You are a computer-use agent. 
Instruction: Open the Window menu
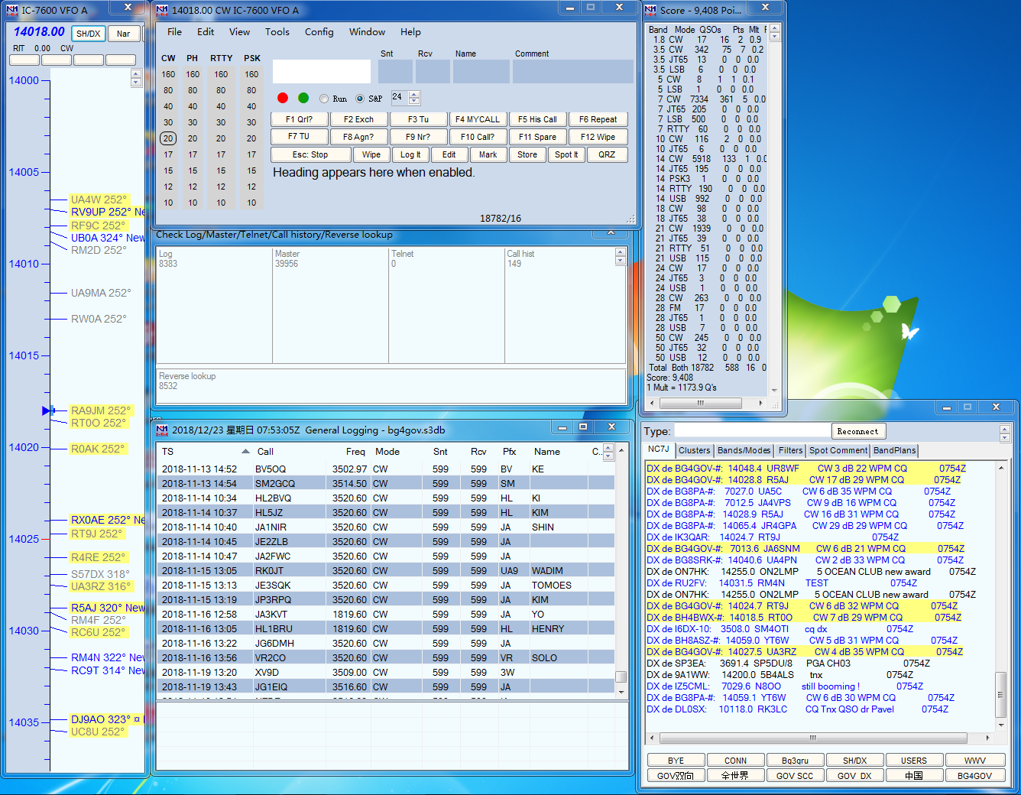point(368,32)
